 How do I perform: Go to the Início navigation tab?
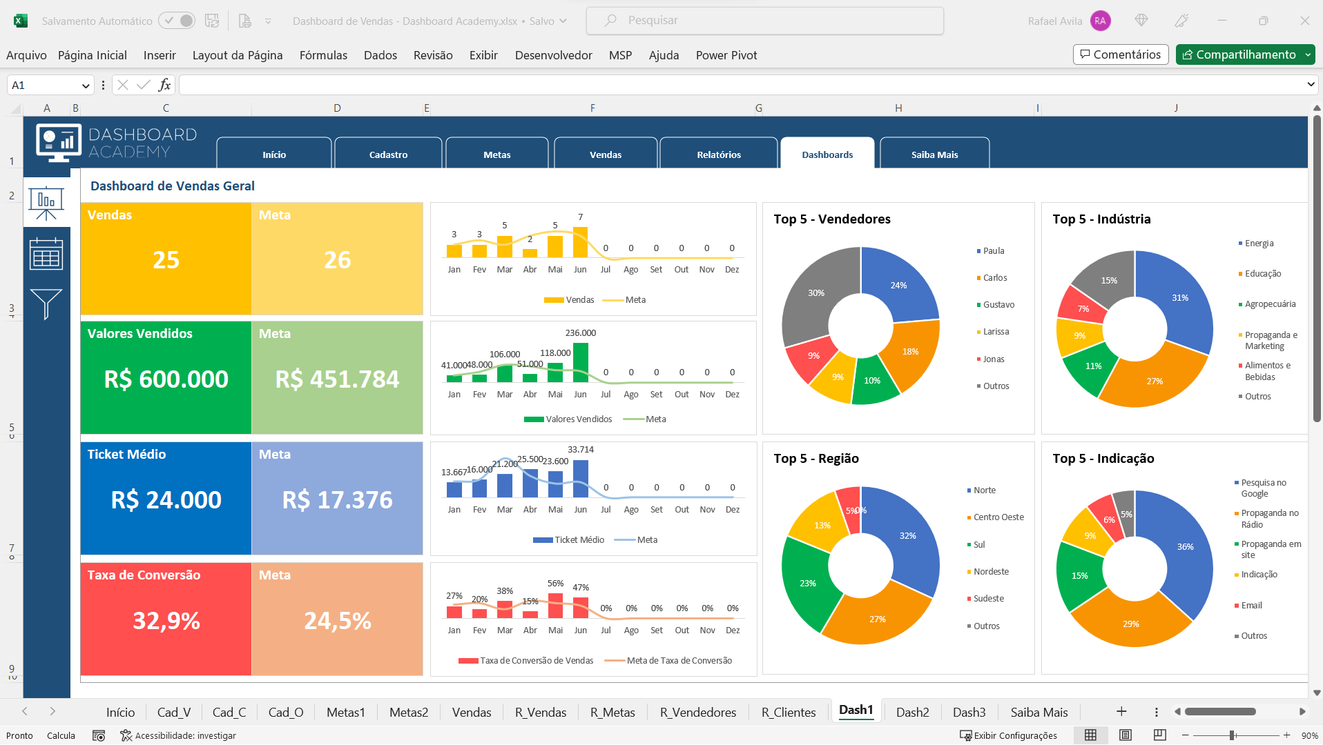[x=274, y=154]
